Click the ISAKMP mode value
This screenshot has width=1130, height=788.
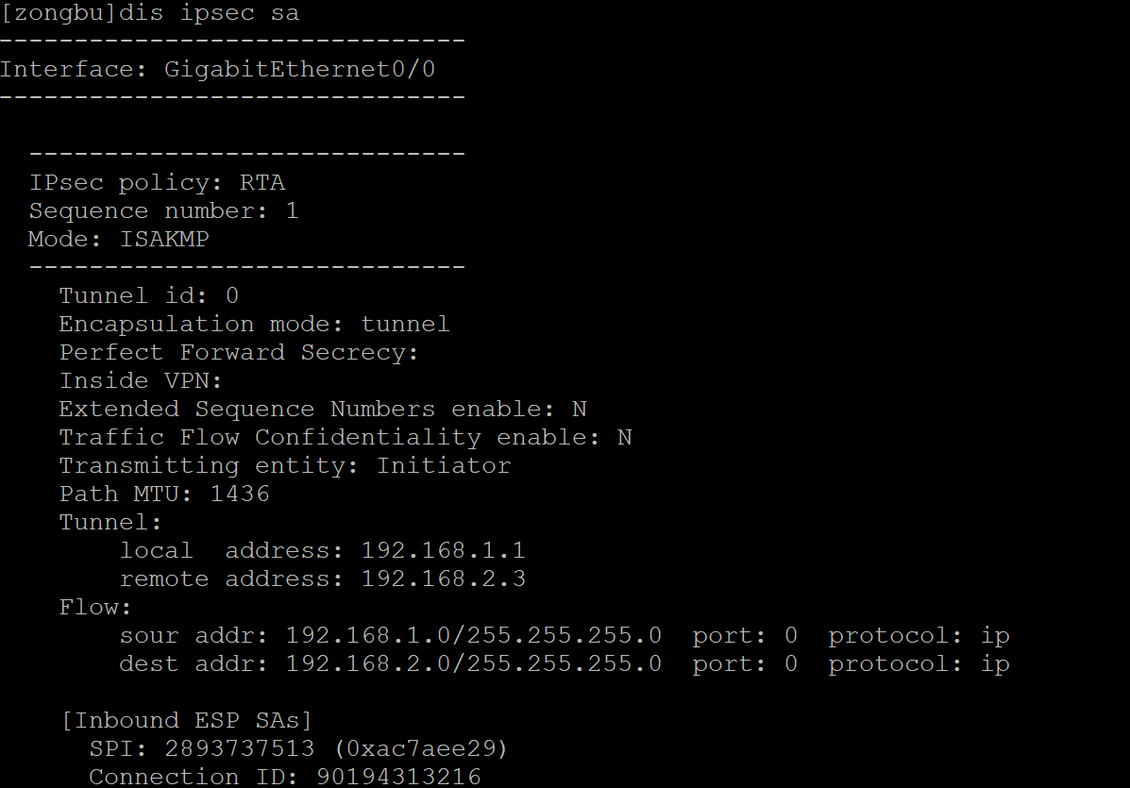click(164, 239)
